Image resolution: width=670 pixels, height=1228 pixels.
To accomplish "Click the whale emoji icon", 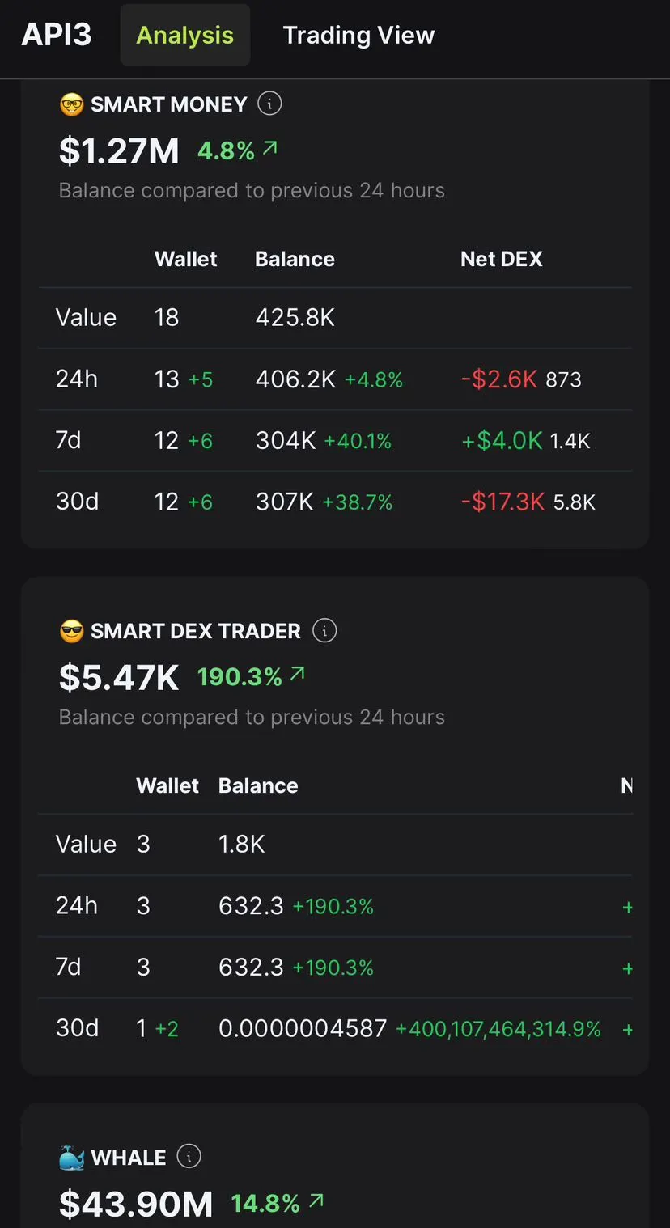I will coord(72,1158).
